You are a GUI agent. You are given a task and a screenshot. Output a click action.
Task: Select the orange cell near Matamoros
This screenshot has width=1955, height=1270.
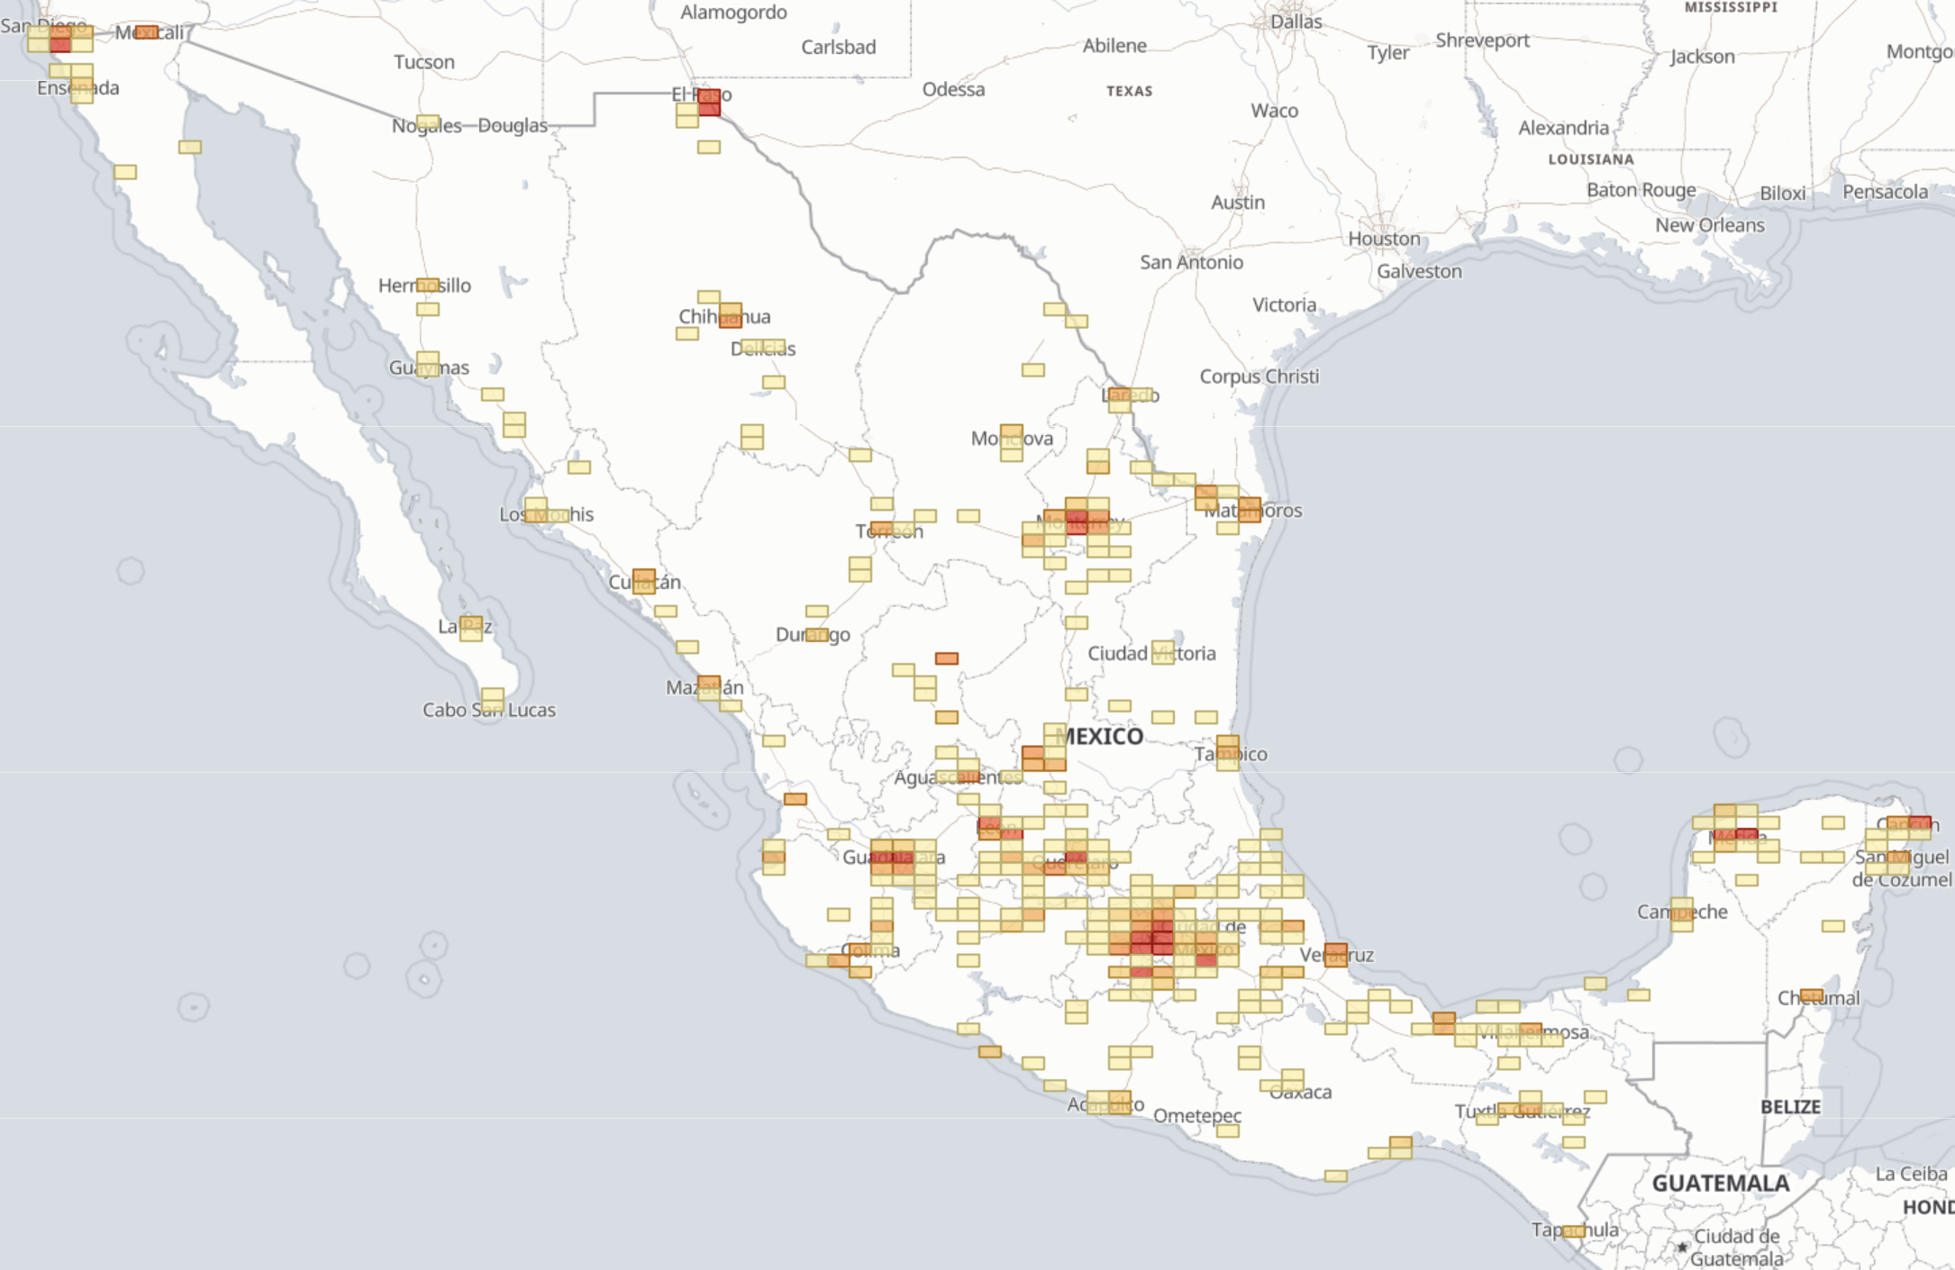tap(1250, 507)
